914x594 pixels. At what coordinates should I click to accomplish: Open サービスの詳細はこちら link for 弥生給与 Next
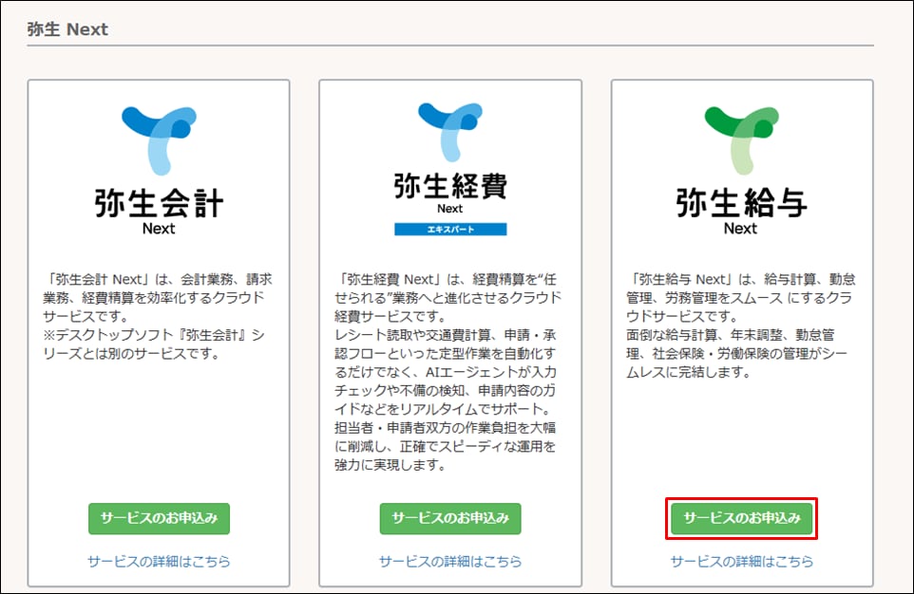tap(741, 562)
